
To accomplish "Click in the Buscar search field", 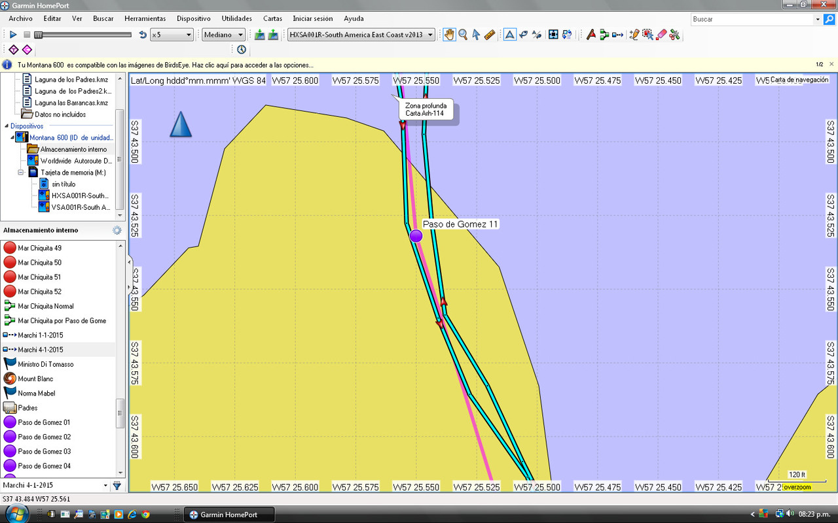I will (752, 19).
